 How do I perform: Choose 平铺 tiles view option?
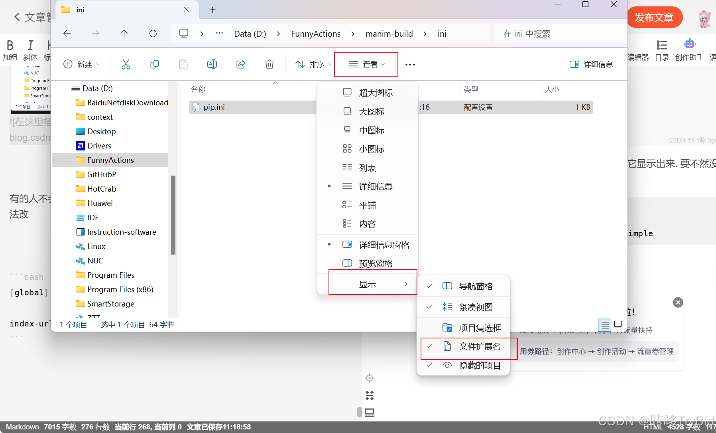coord(367,205)
